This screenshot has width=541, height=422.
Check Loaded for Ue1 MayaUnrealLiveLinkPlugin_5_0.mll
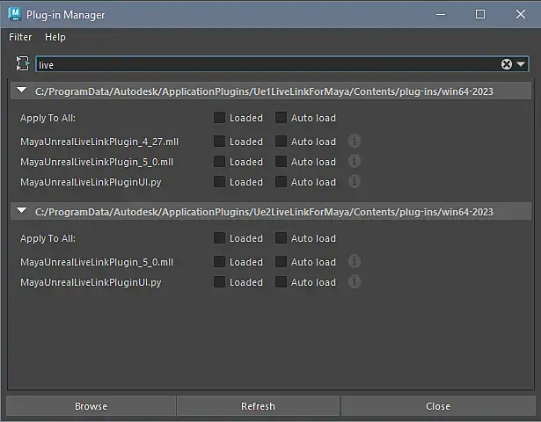(219, 162)
